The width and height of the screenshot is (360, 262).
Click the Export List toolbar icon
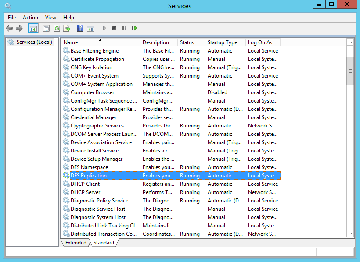coord(67,28)
